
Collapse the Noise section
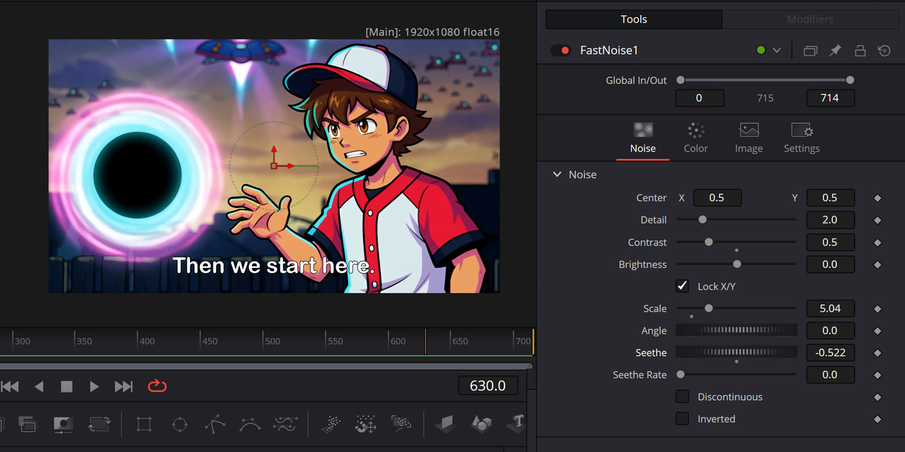point(557,175)
